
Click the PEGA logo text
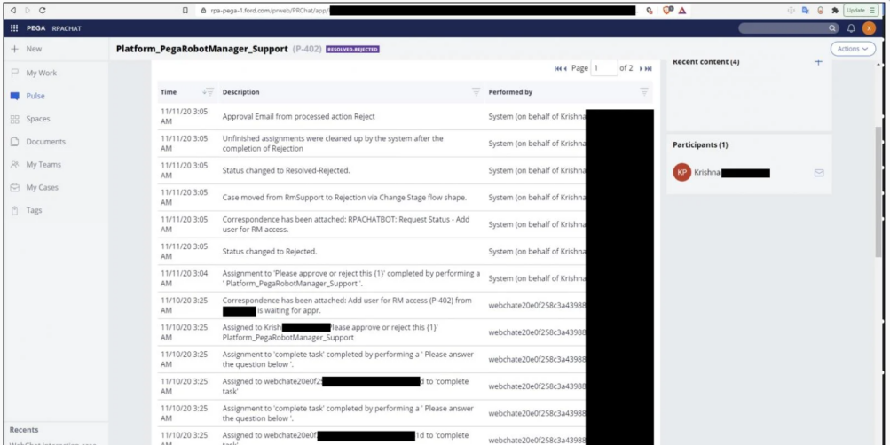(35, 28)
